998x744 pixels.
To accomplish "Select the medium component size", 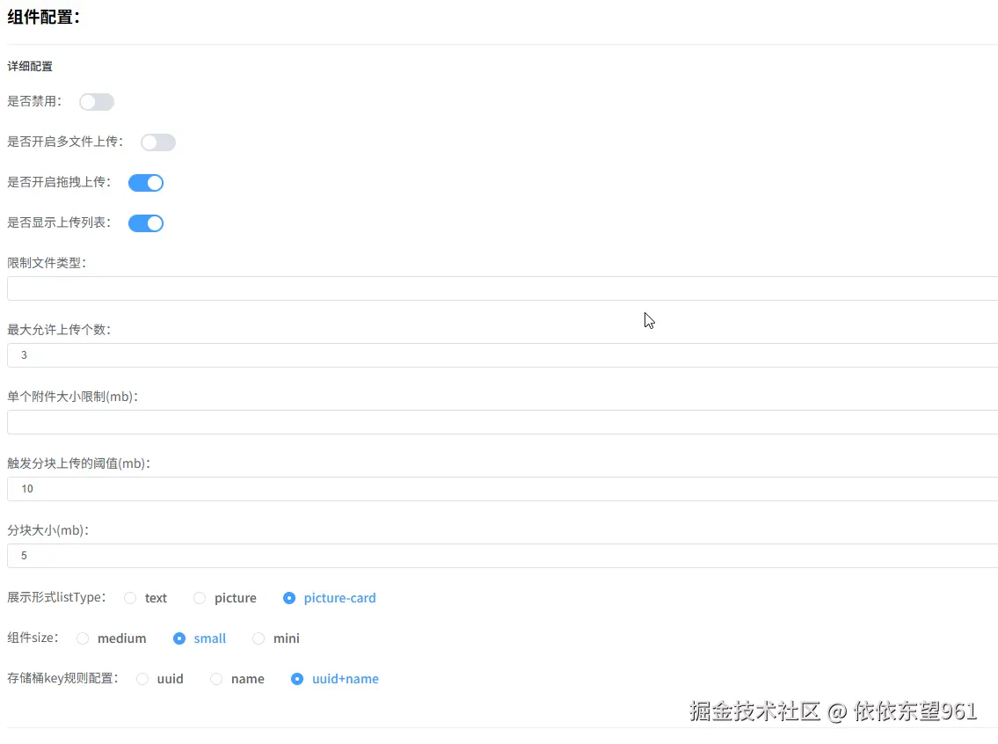I will click(83, 638).
